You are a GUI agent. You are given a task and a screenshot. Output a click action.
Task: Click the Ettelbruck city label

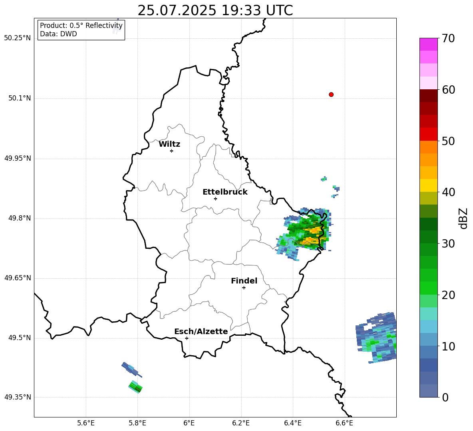225,192
